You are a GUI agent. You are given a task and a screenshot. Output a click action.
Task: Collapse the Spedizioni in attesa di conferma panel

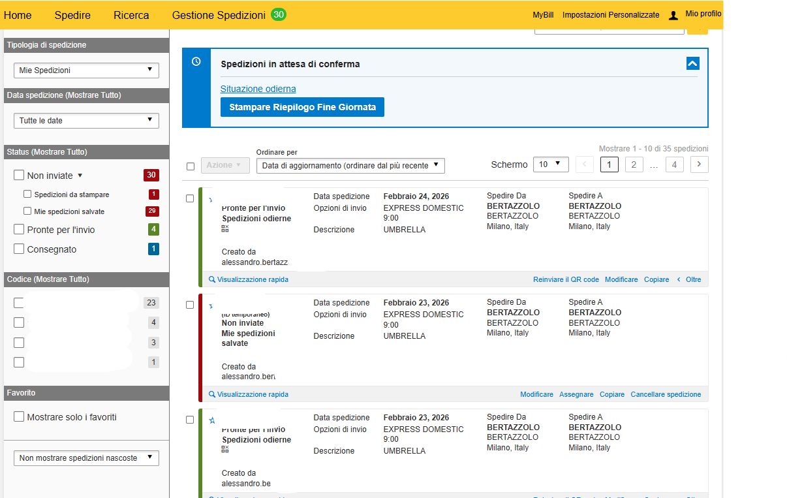click(x=693, y=63)
